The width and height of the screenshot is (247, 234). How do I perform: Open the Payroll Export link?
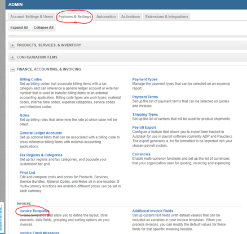(x=144, y=128)
